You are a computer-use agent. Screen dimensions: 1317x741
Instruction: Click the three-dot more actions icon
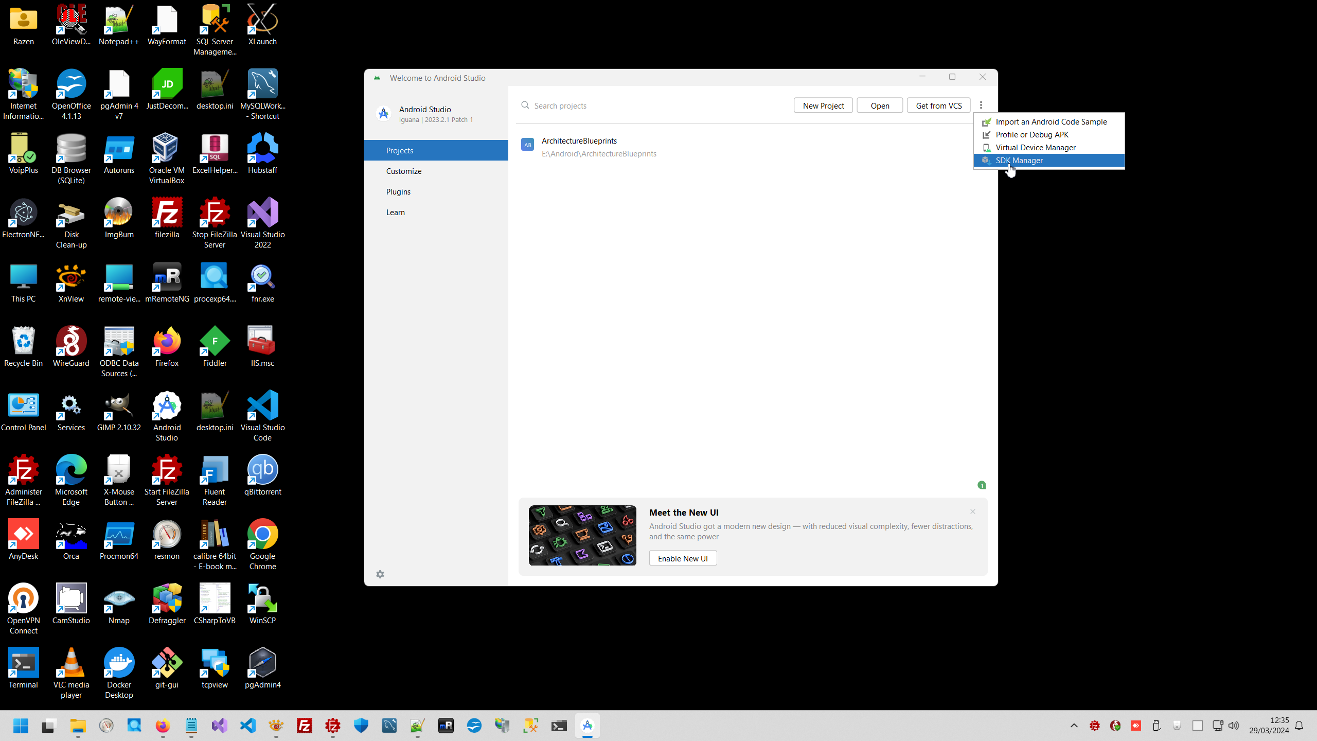point(981,105)
